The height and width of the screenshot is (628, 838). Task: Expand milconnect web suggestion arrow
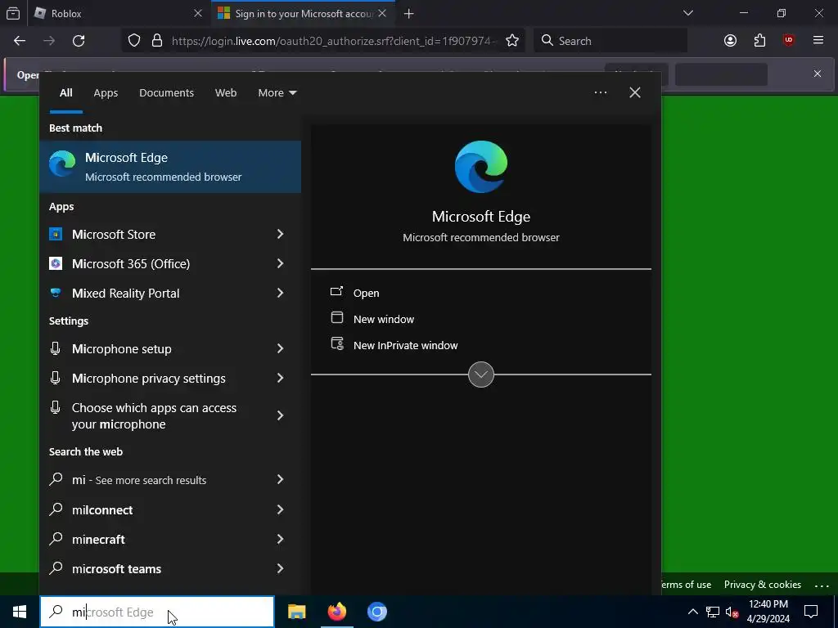pyautogui.click(x=280, y=509)
